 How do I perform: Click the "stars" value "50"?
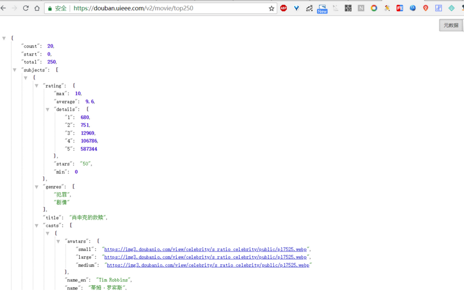point(86,164)
